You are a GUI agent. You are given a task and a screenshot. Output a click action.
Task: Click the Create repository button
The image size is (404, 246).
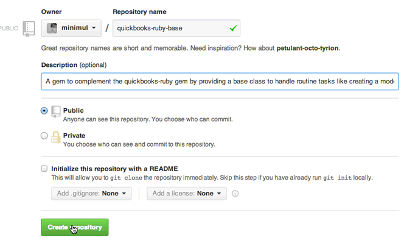(x=75, y=227)
